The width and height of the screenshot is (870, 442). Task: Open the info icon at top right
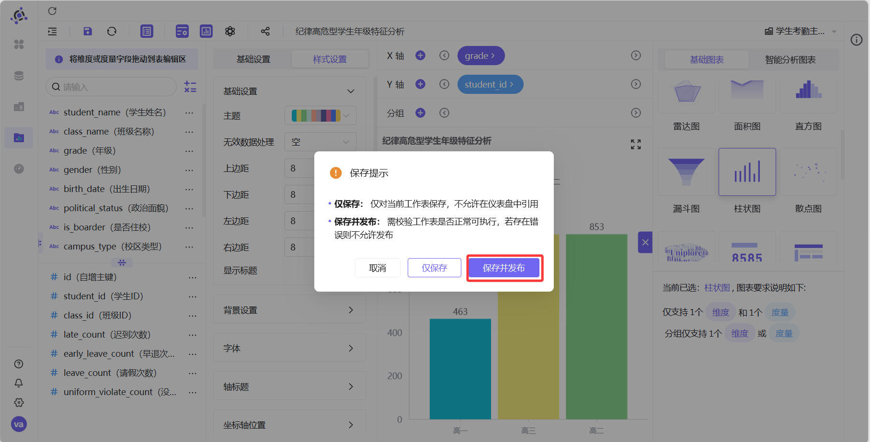pyautogui.click(x=856, y=40)
